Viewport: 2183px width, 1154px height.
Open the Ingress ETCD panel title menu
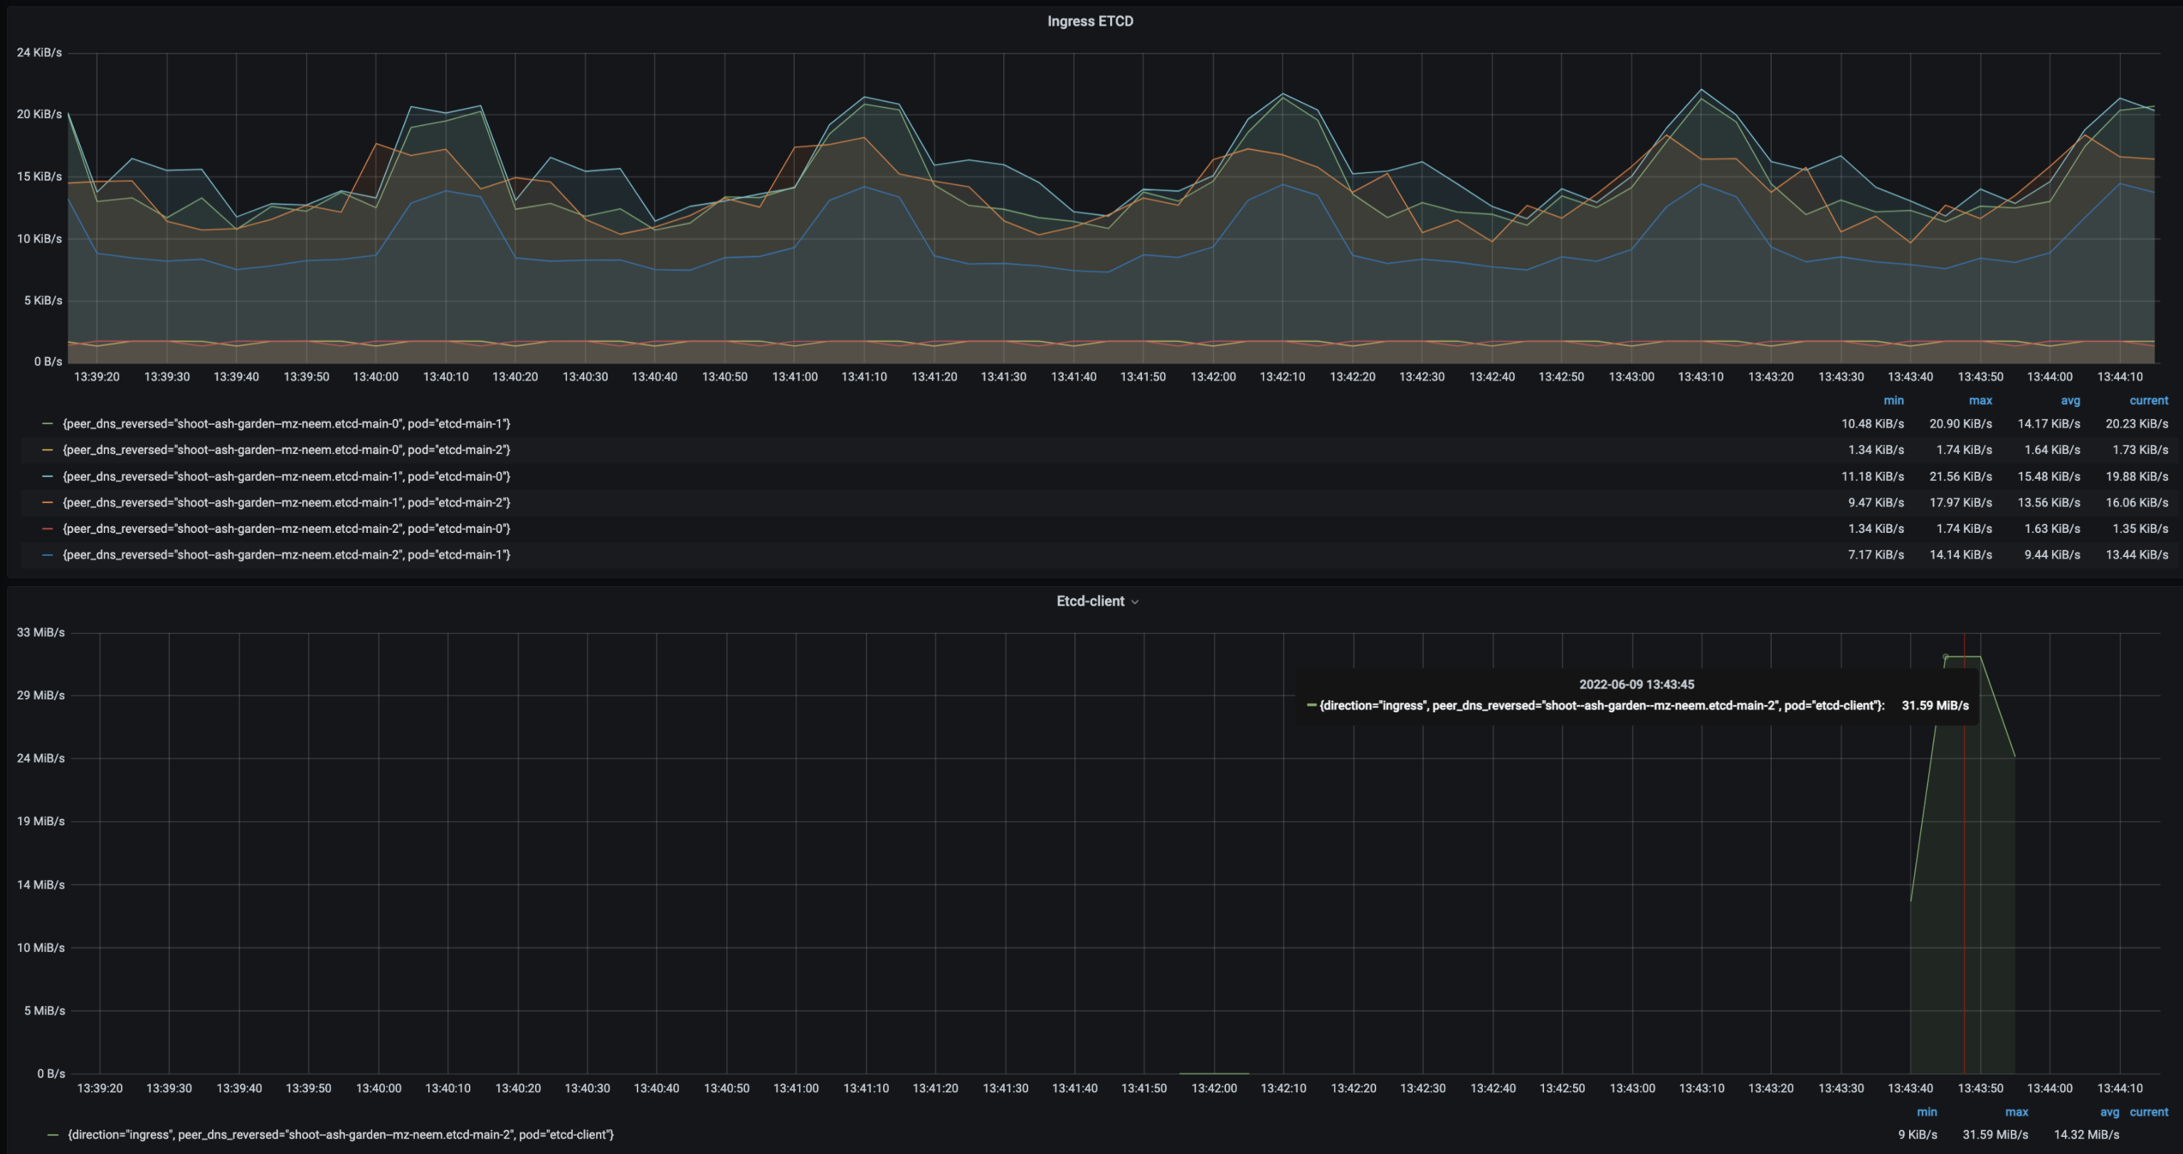pyautogui.click(x=1090, y=21)
